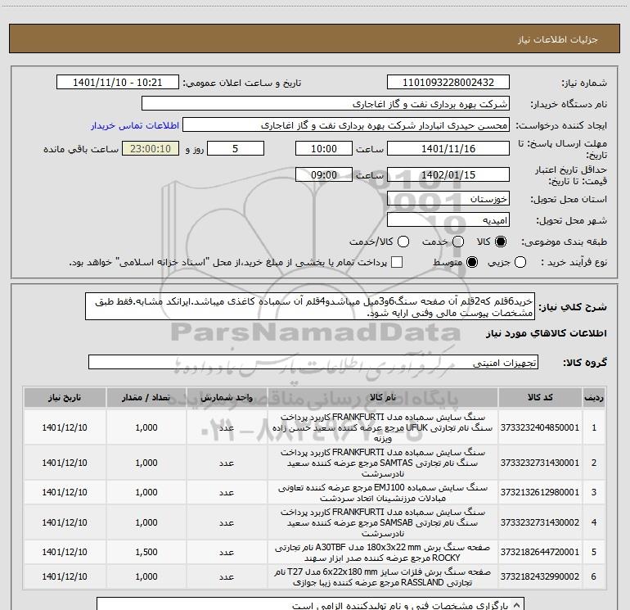Click the deadline time field 10:00
The image size is (630, 610).
click(x=324, y=149)
